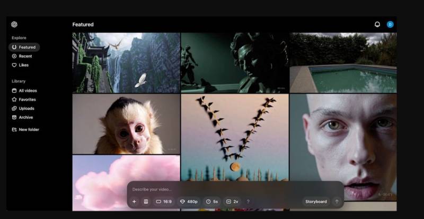
Task: Open the 480p resolution dropdown
Action: coord(189,202)
